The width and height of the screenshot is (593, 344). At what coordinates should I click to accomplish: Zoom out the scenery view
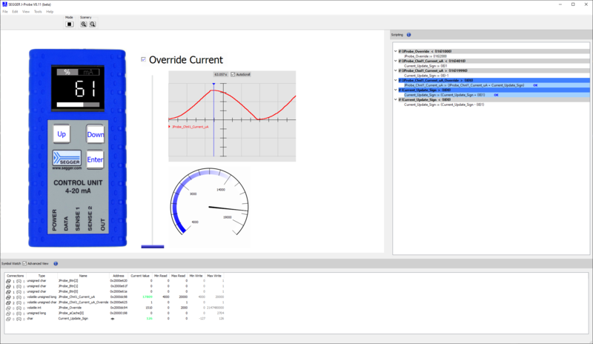pos(93,24)
